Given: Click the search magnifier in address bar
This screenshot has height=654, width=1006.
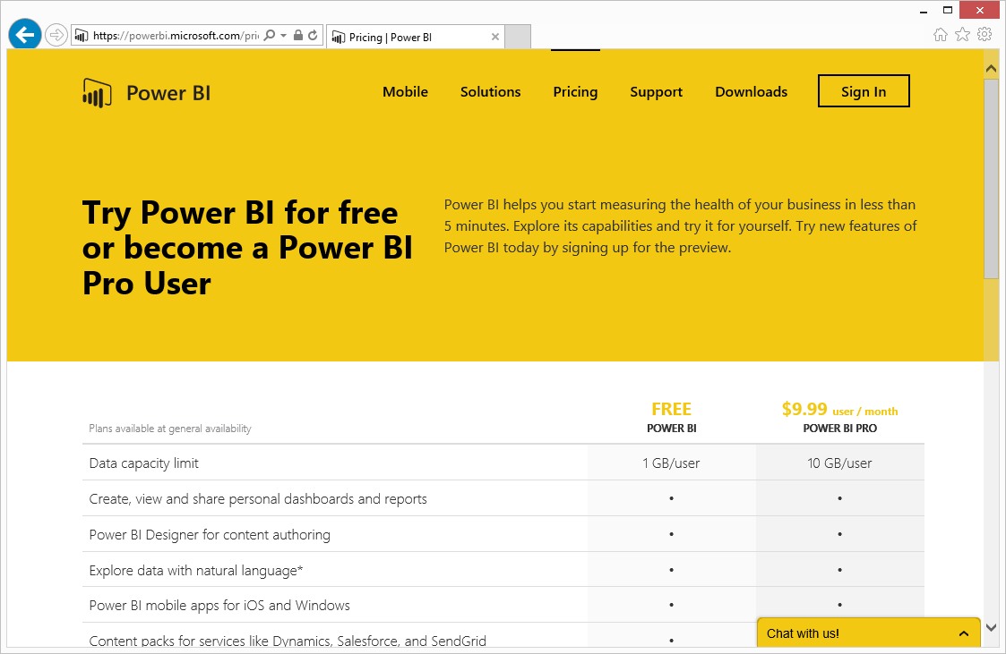Looking at the screenshot, I should coord(271,35).
